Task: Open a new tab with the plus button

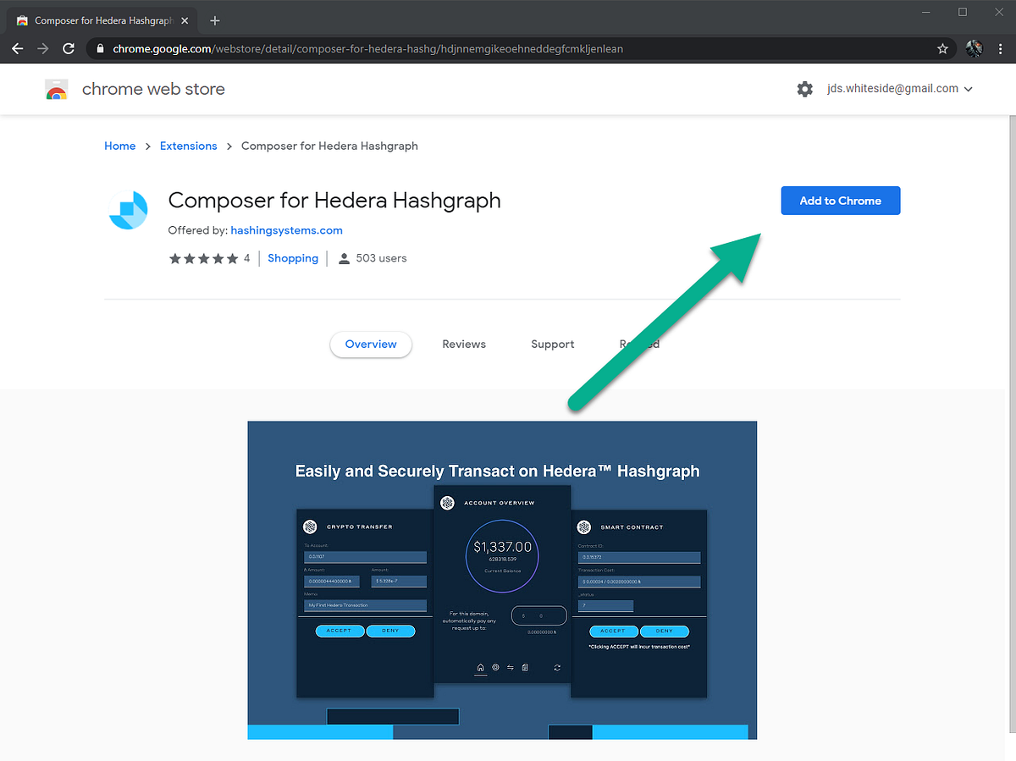Action: (x=214, y=19)
